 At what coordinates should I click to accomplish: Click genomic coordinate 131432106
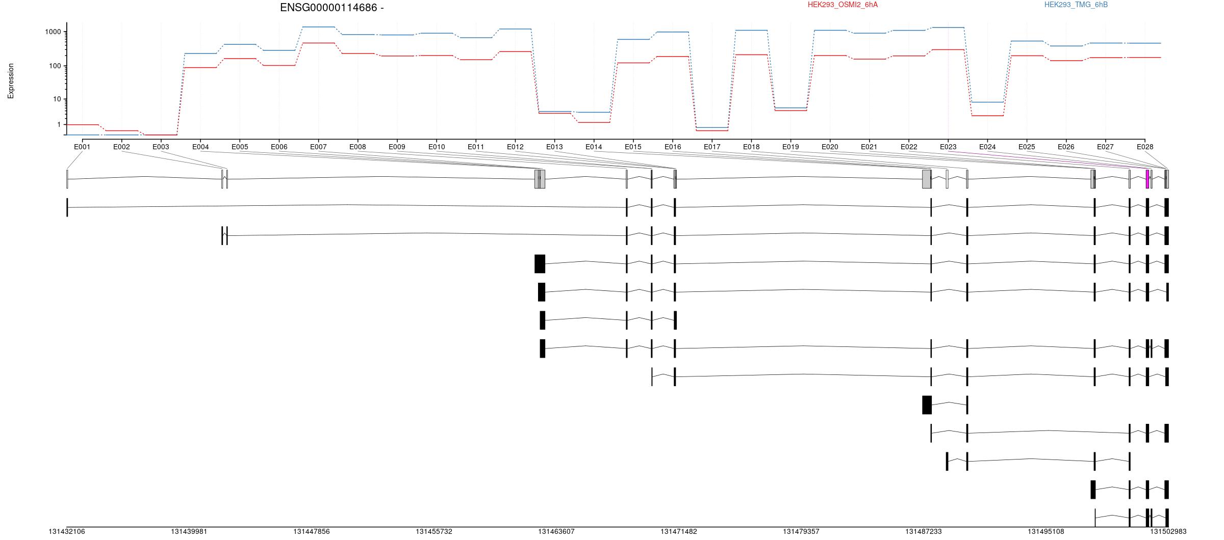67,531
